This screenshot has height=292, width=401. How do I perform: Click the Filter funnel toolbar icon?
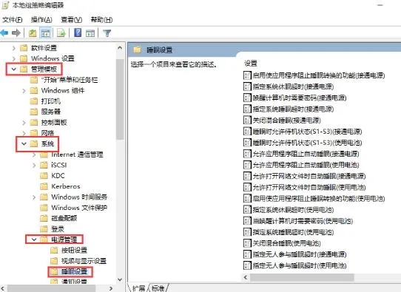coord(107,33)
